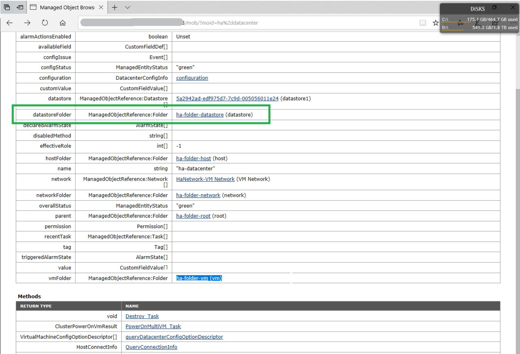Viewport: 520px width, 354px height.
Task: Click the browser Back arrow
Action: click(x=10, y=23)
